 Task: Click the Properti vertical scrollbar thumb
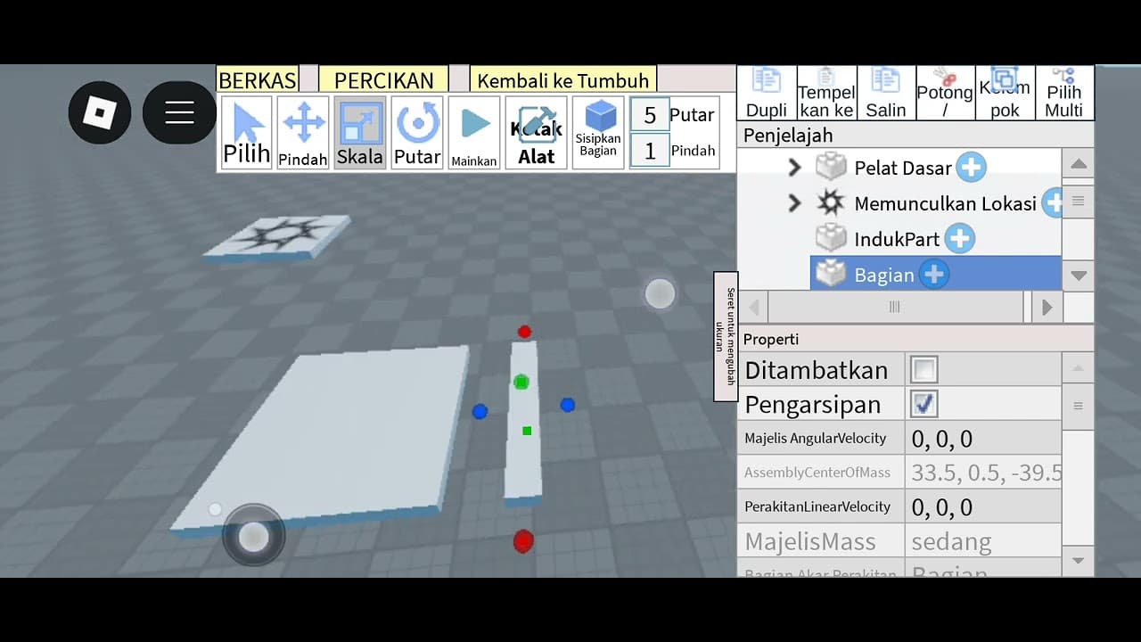click(x=1079, y=406)
